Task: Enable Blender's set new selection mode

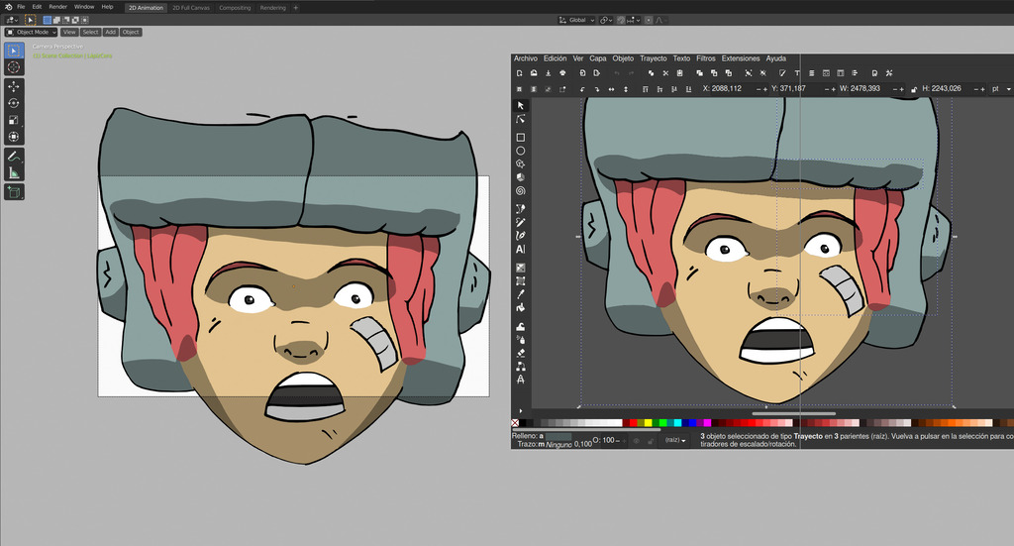Action: coord(48,20)
